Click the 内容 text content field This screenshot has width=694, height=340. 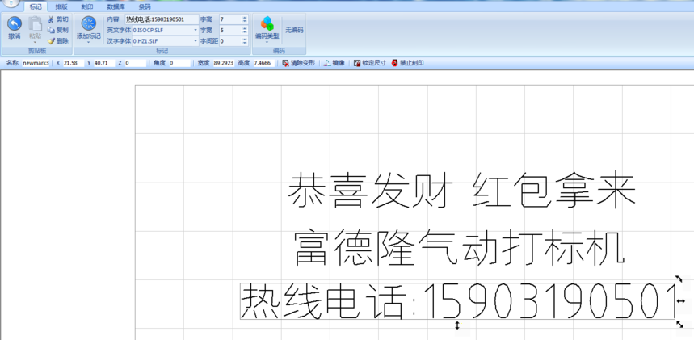[x=162, y=19]
